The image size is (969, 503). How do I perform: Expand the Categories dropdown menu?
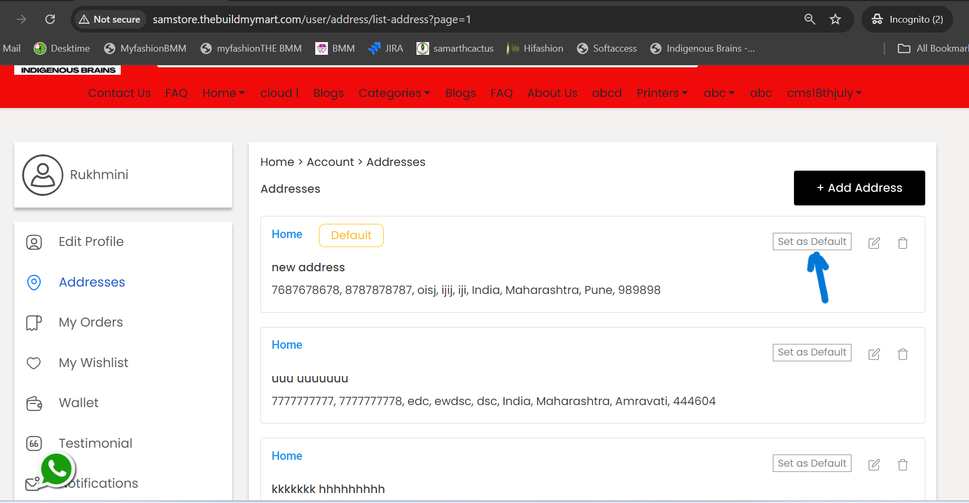[x=394, y=93]
